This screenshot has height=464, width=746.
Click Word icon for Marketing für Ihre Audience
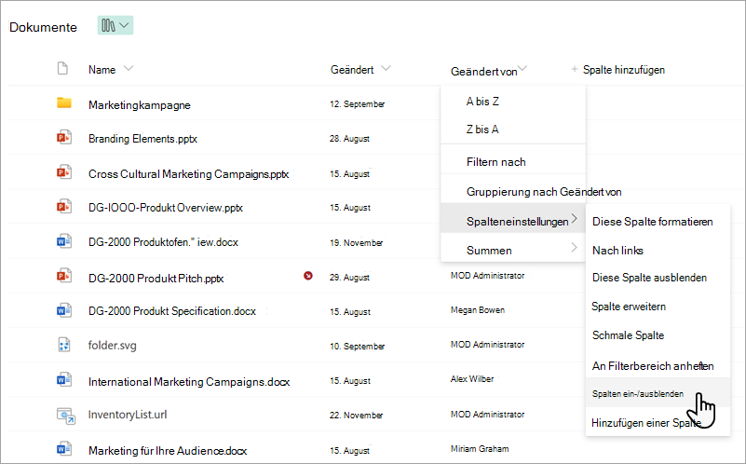point(63,449)
